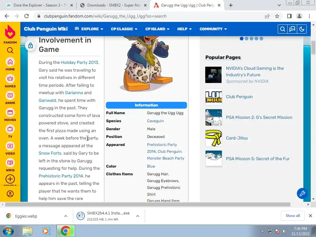This screenshot has height=237, width=316.
Task: Open the Chrome profile avatar
Action: click(x=299, y=16)
